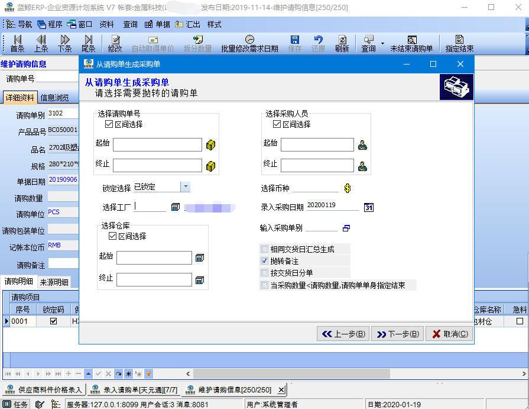Viewport: 529px width, 409px height.
Task: Click the 刷新 refresh toolbar icon
Action: (x=342, y=44)
